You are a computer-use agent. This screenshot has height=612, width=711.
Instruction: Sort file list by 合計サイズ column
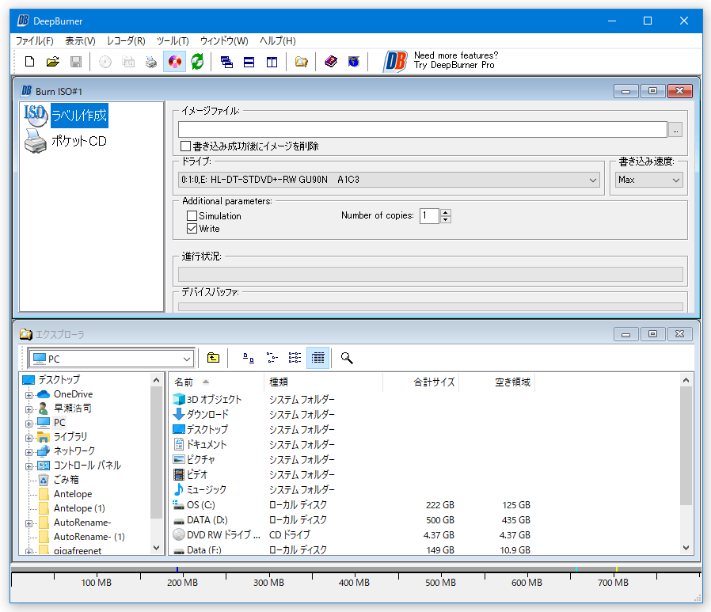point(420,382)
